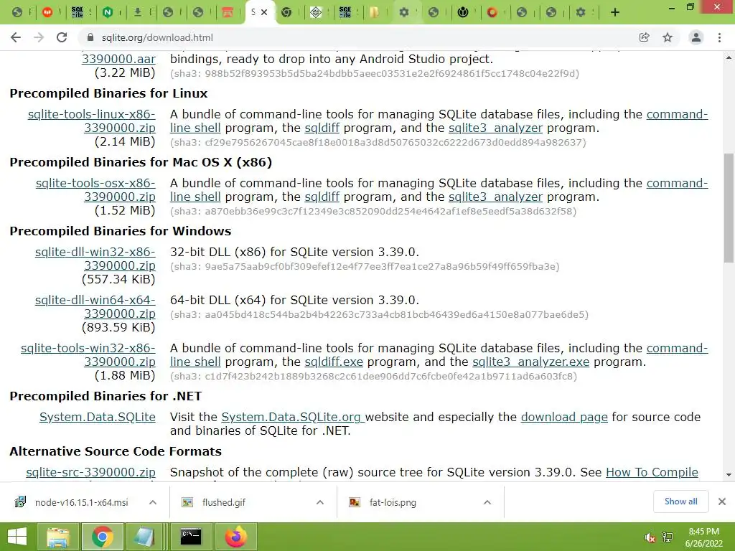Switch to the red speech-bubble icon tab

pos(47,13)
